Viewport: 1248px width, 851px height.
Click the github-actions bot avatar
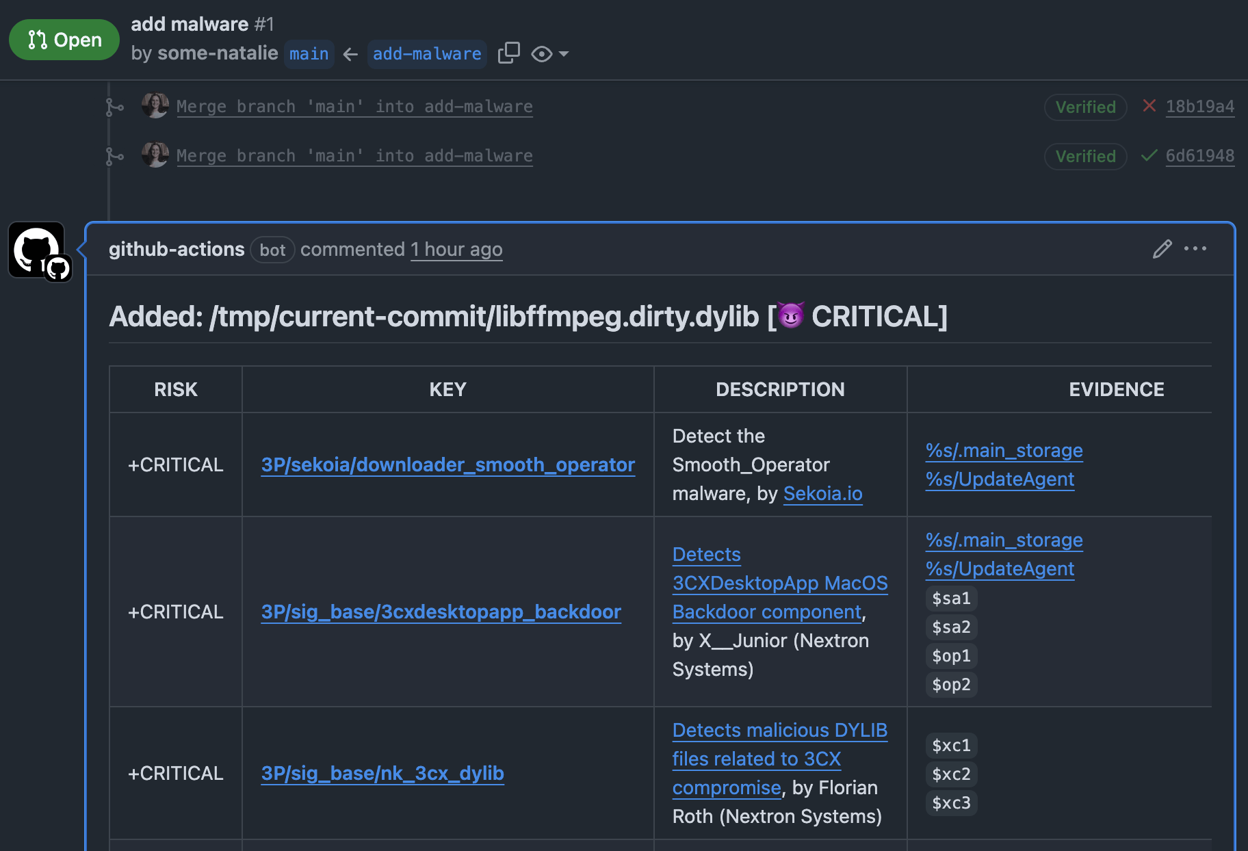point(38,250)
